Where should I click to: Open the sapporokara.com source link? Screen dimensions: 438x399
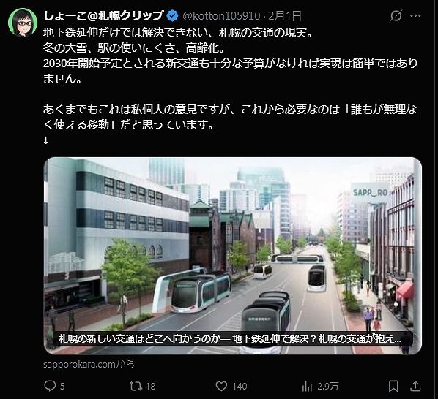click(89, 365)
